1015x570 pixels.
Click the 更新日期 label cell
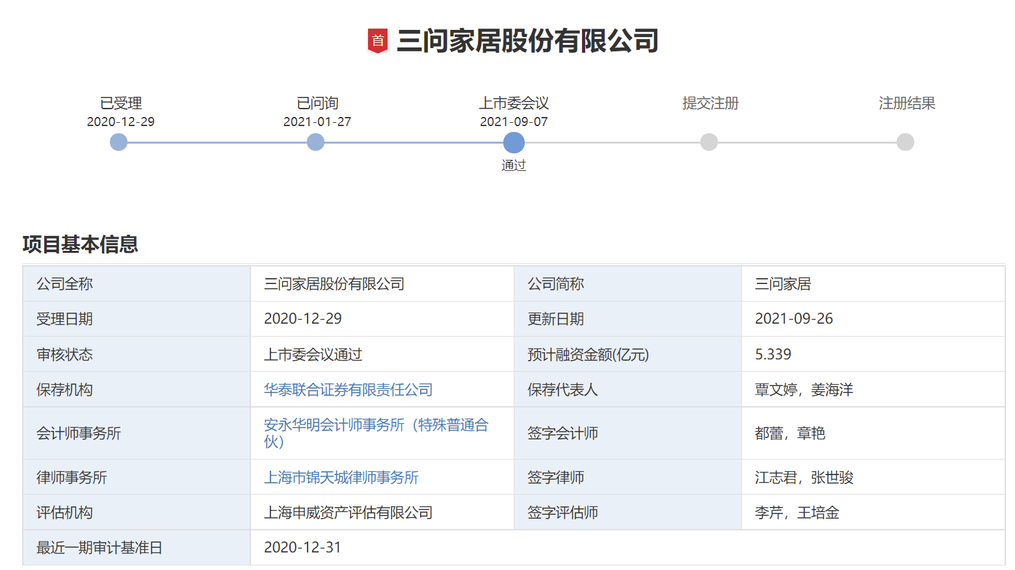[x=627, y=318]
